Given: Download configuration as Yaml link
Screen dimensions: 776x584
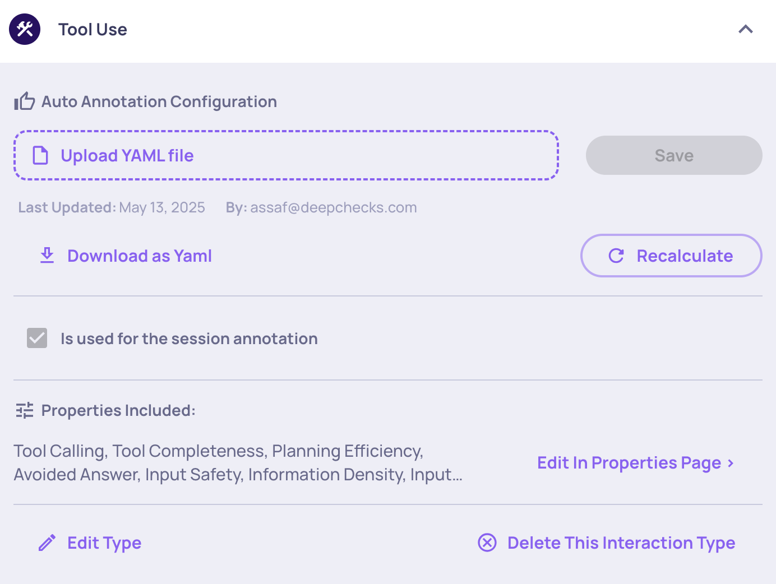Looking at the screenshot, I should [139, 256].
